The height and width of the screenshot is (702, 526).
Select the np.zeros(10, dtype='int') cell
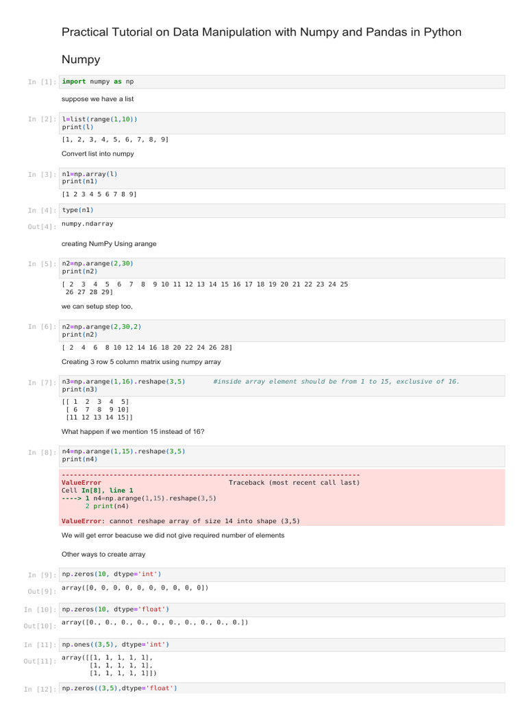(x=282, y=574)
